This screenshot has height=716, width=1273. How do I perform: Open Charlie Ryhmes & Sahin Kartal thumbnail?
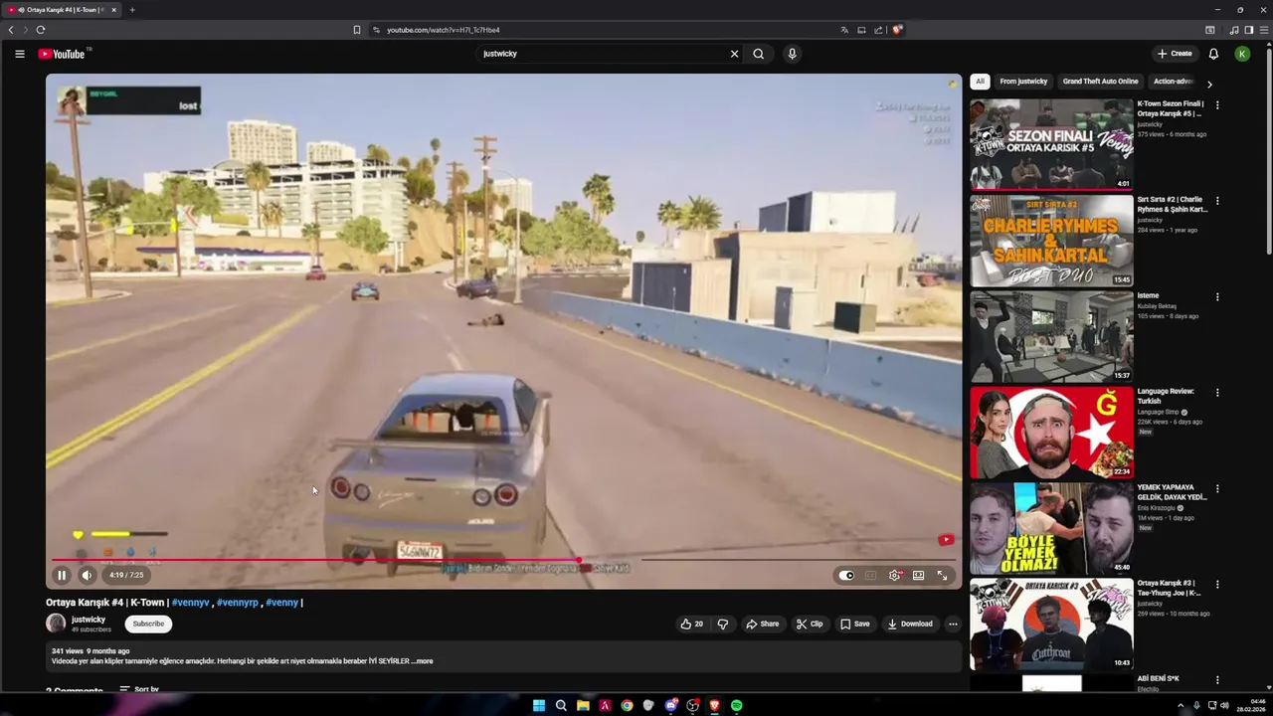(1051, 240)
